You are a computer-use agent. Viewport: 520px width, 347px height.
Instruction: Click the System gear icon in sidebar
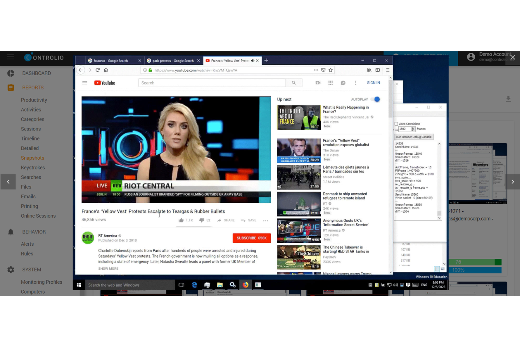tap(11, 270)
